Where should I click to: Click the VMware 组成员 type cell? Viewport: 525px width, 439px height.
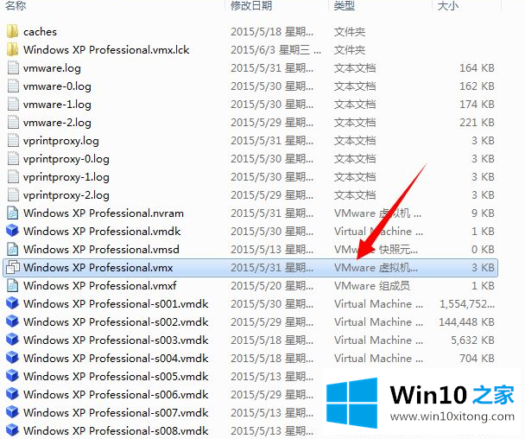372,285
